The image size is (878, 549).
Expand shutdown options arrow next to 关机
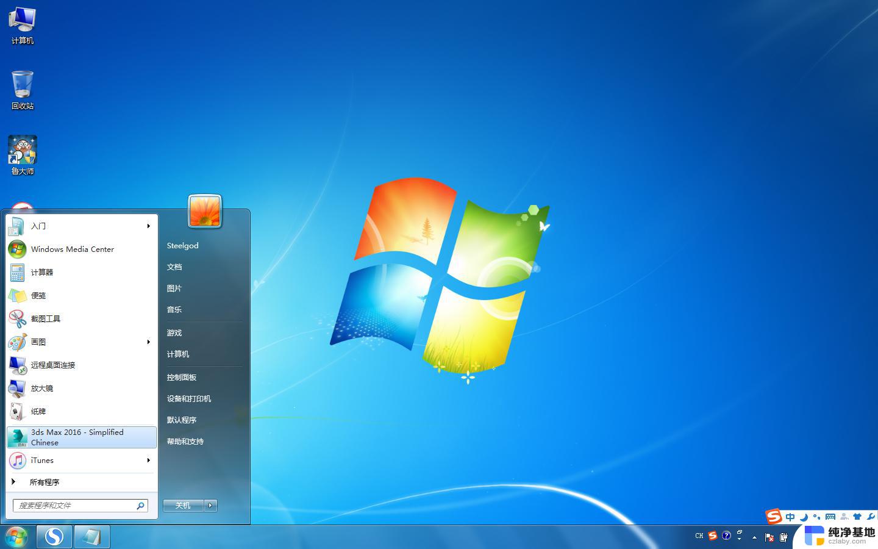coord(210,505)
